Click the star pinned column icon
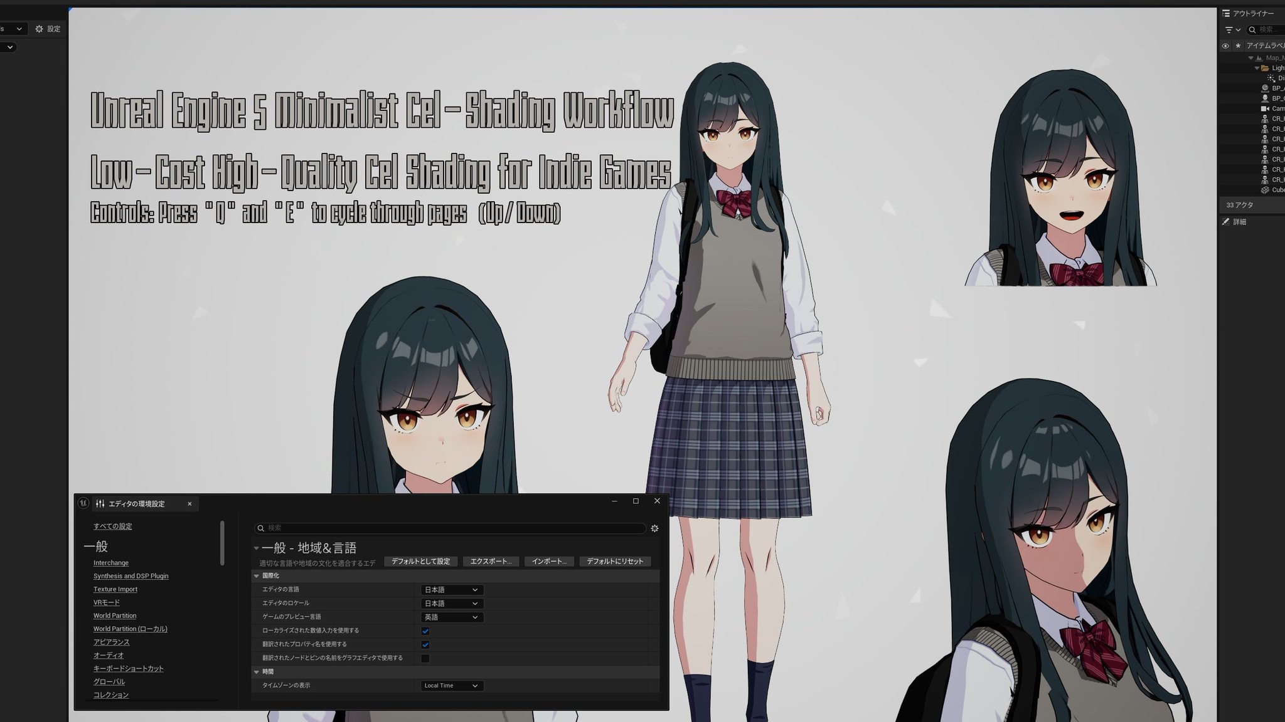The image size is (1285, 722). [x=1238, y=46]
